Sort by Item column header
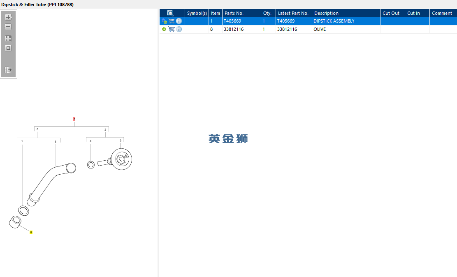 point(216,13)
